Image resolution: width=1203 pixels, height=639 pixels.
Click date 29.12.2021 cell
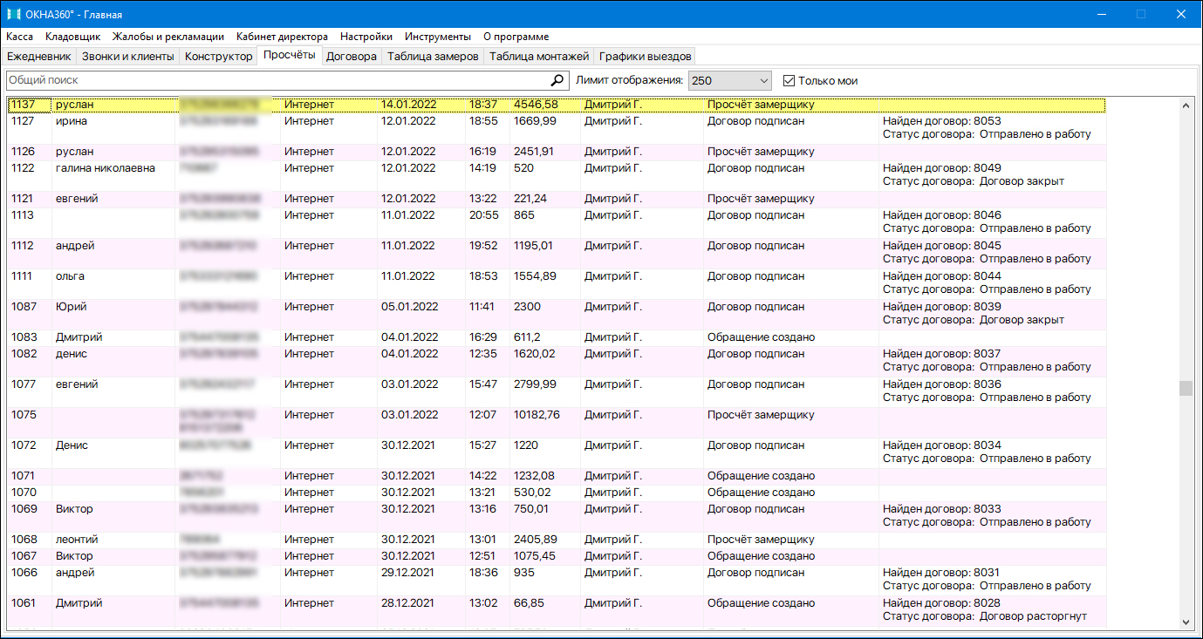tap(408, 573)
